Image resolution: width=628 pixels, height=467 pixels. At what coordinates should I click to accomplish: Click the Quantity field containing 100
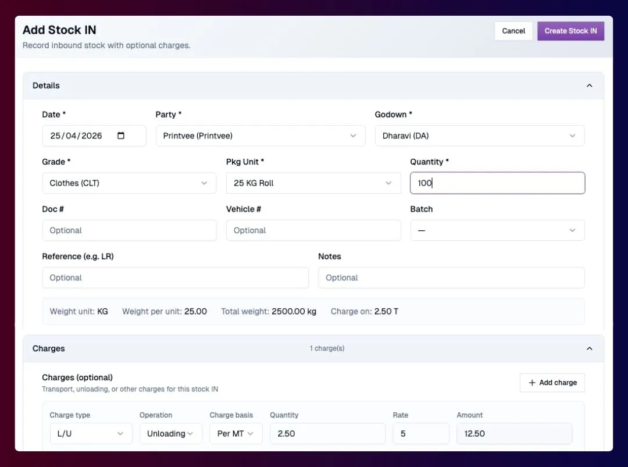coord(497,183)
